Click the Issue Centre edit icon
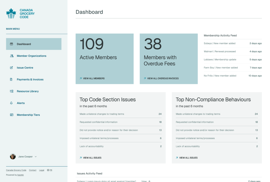 11,68
